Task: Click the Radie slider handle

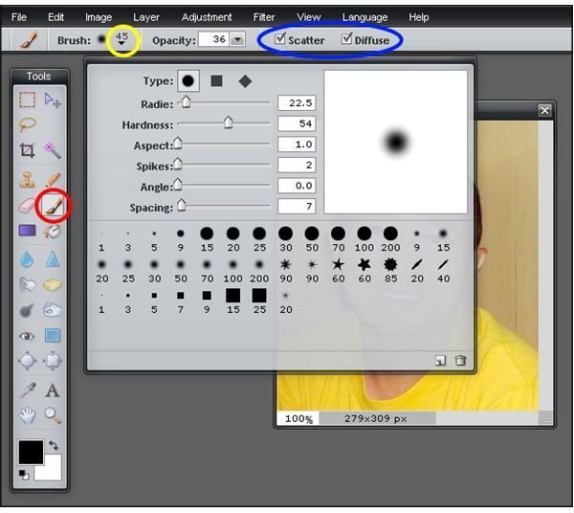Action: click(186, 101)
